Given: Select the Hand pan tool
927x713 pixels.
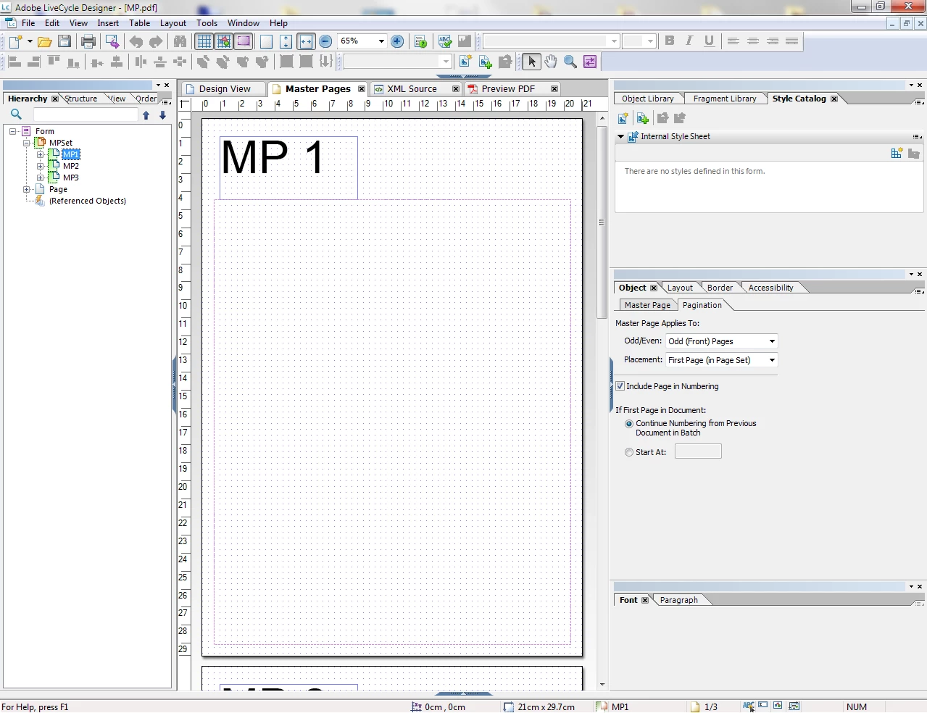Looking at the screenshot, I should pyautogui.click(x=551, y=62).
